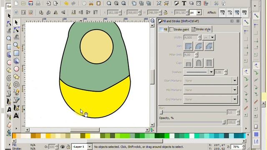The width and height of the screenshot is (267, 150).
Task: Open the XML editor icon
Action: click(199, 3)
